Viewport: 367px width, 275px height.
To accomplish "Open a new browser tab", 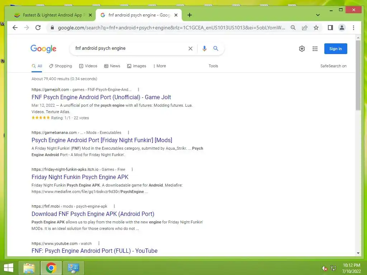I will coord(190,15).
